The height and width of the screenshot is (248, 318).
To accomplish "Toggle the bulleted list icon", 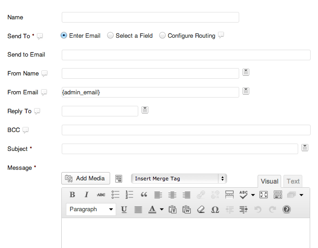I will point(115,195).
